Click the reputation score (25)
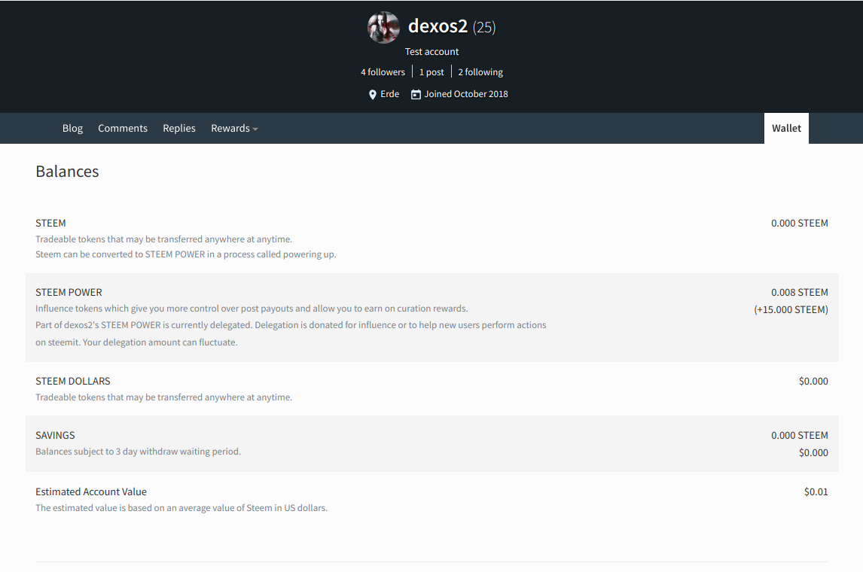This screenshot has width=863, height=572. (484, 27)
